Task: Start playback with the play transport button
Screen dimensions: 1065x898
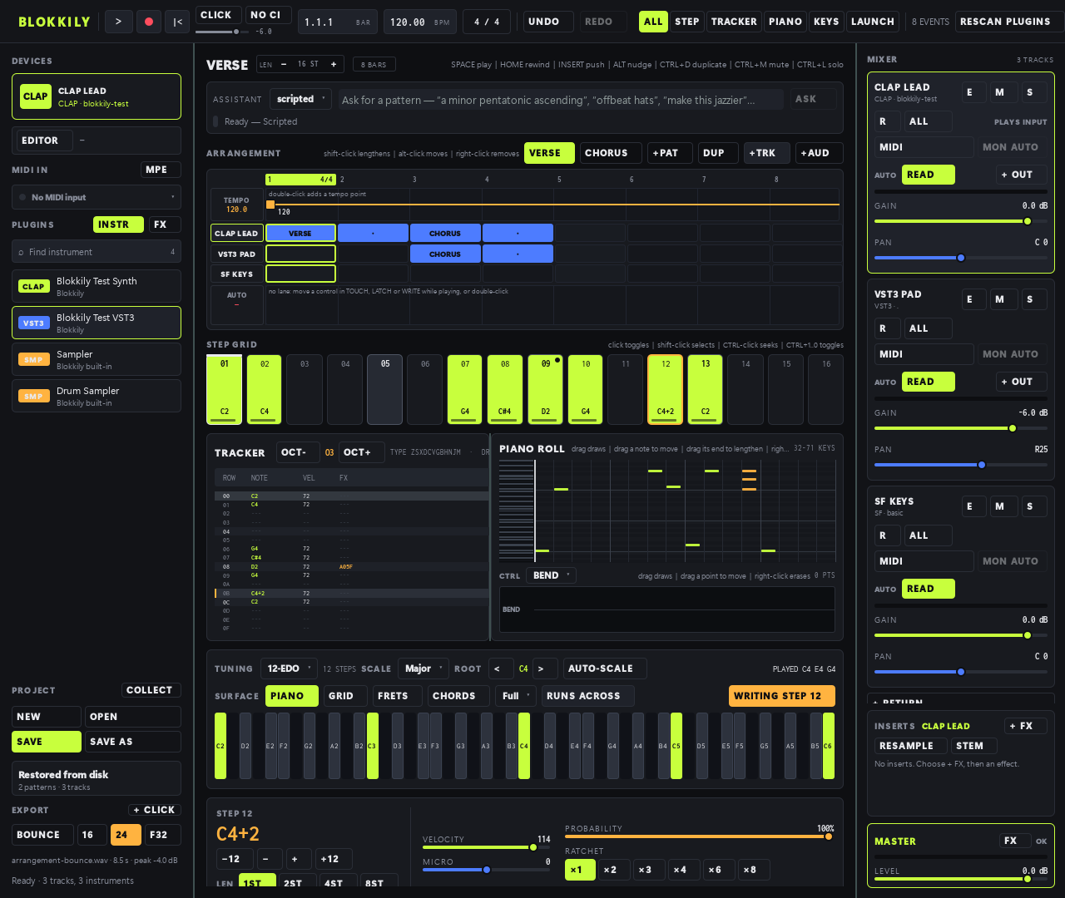Action: [x=118, y=22]
